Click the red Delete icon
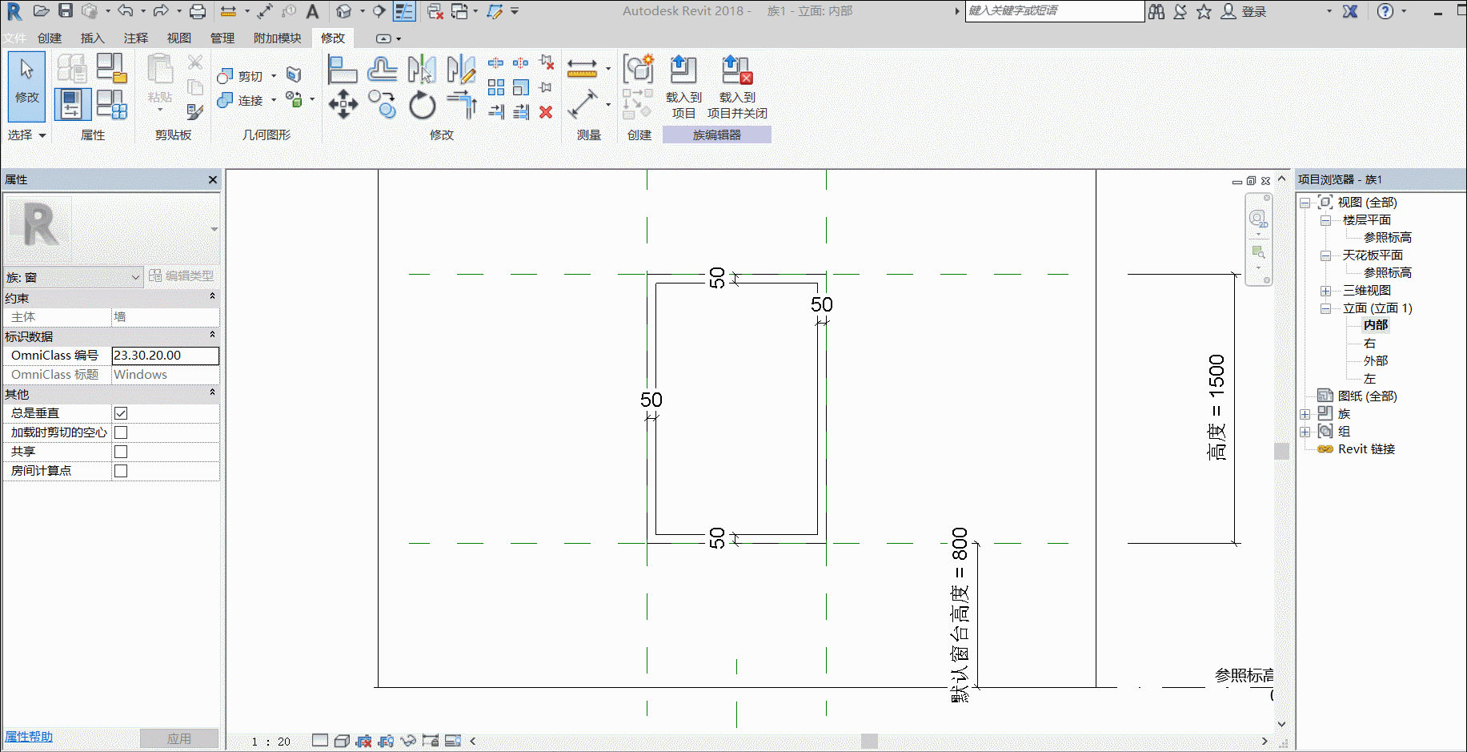Screen dimensions: 1467x752 coord(546,112)
